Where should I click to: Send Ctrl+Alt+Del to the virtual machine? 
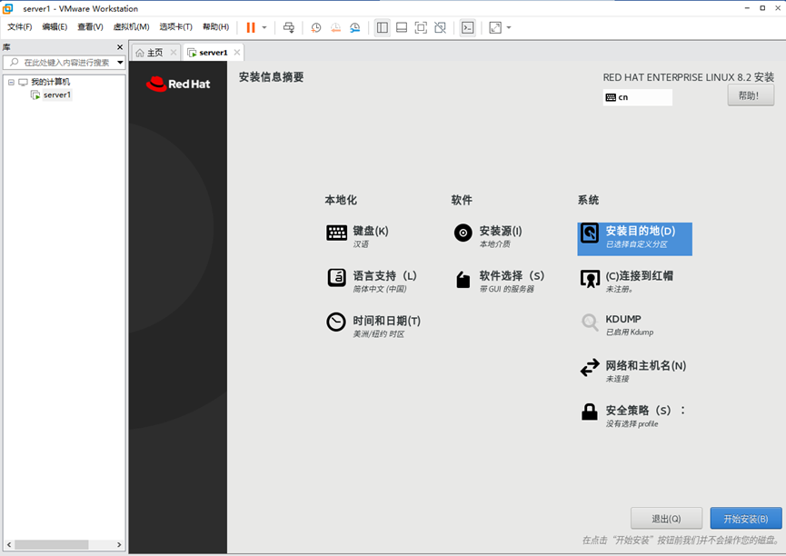point(289,27)
